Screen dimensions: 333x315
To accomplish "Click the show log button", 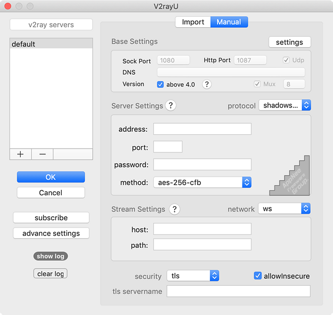I will point(51,256).
